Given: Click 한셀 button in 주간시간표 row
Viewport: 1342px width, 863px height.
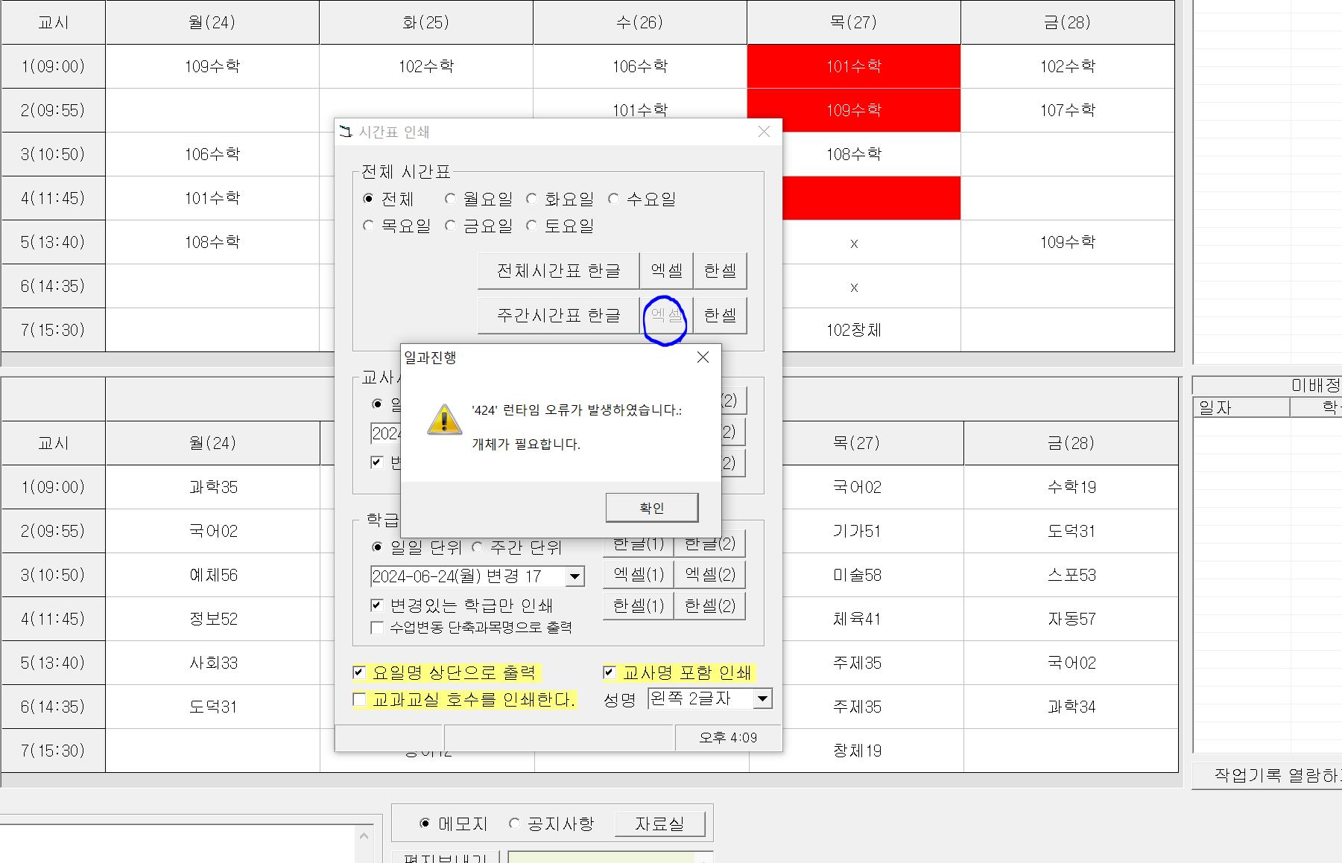Looking at the screenshot, I should click(x=721, y=315).
